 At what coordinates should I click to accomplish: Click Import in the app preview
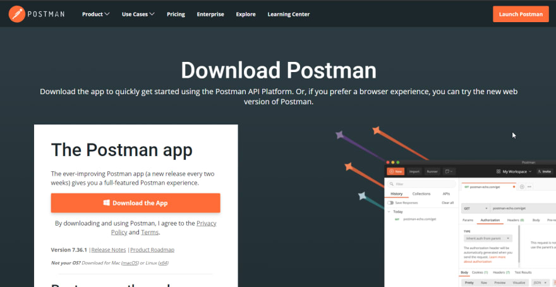(x=414, y=171)
